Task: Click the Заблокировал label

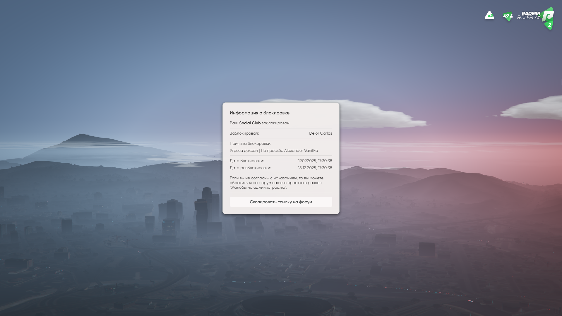Action: [244, 133]
